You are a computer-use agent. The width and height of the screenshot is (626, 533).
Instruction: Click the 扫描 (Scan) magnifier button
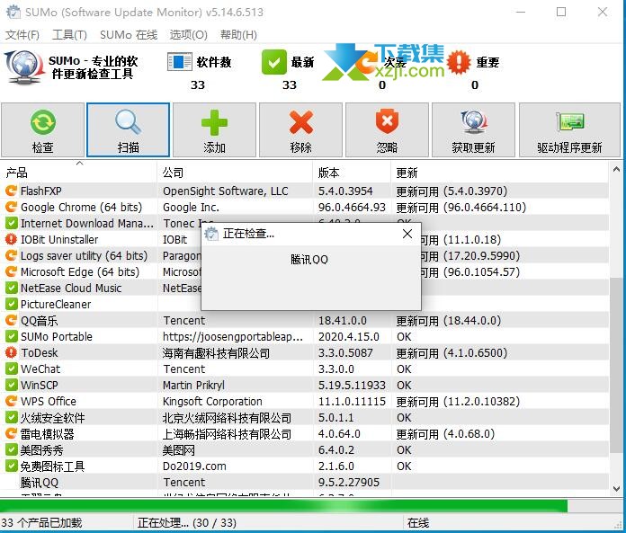coord(128,130)
